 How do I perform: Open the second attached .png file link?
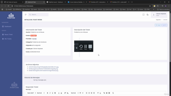coord(43,69)
